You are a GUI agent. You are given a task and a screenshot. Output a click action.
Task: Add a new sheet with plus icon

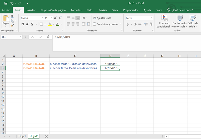pos(46,136)
